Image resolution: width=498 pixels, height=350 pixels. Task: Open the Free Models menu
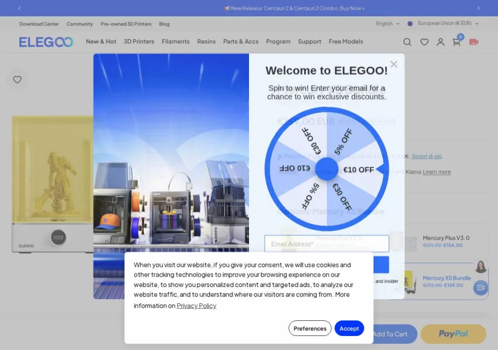click(346, 42)
